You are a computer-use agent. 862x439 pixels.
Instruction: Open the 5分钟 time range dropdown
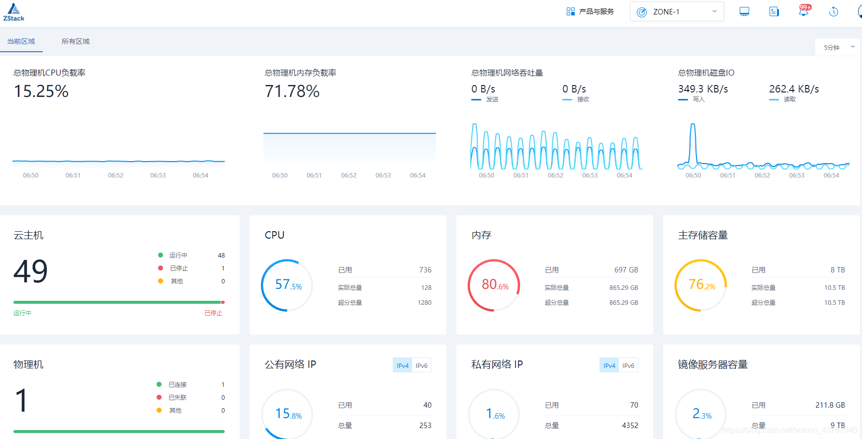(x=839, y=47)
